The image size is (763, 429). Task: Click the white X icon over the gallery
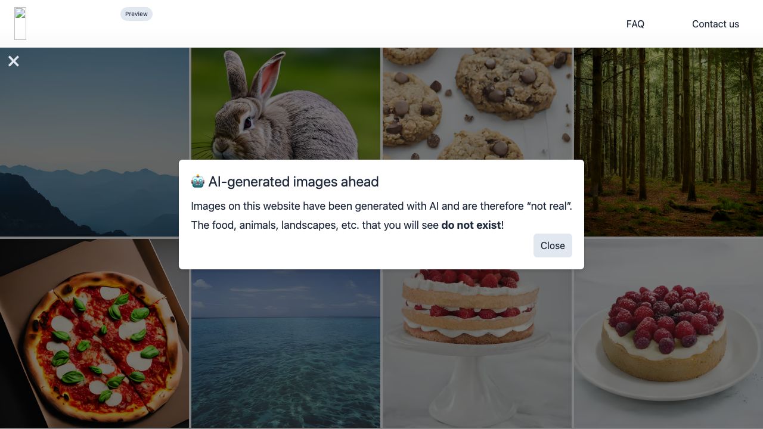pyautogui.click(x=14, y=61)
